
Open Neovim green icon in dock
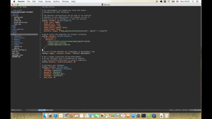(149, 116)
